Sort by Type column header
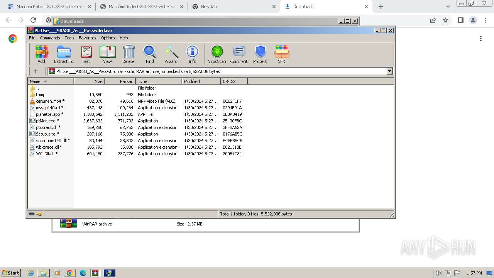 (159, 81)
